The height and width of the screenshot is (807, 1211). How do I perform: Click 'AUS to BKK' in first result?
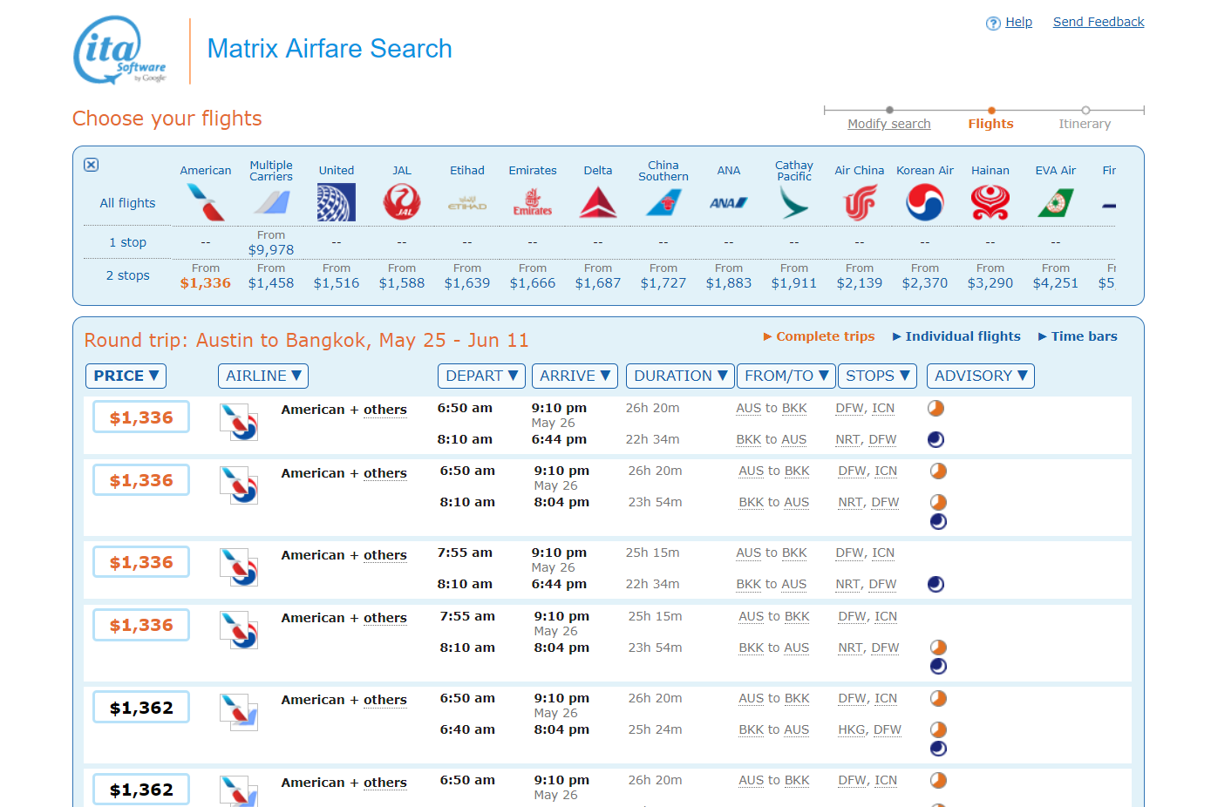[772, 408]
